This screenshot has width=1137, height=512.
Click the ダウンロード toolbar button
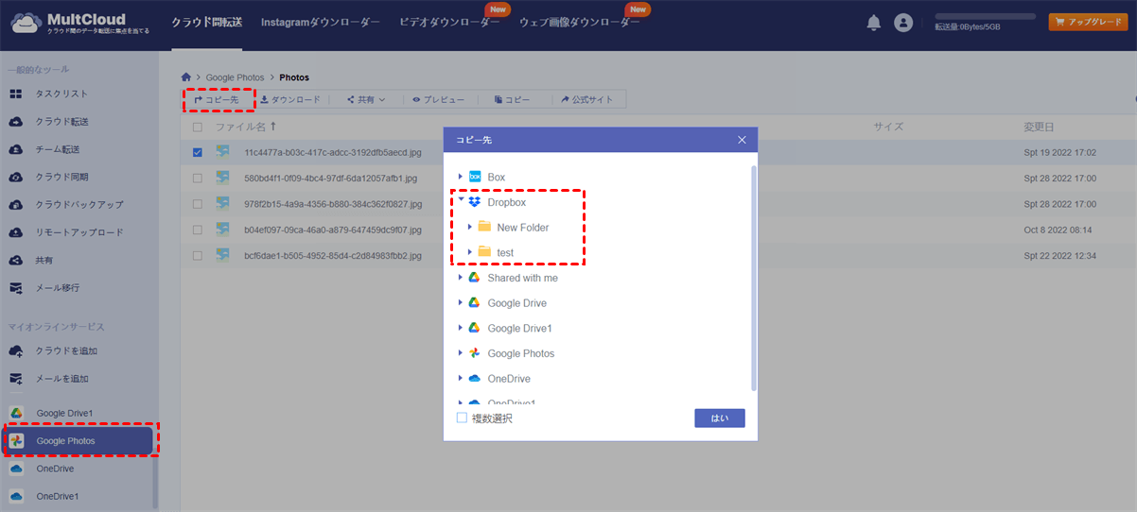tap(289, 99)
